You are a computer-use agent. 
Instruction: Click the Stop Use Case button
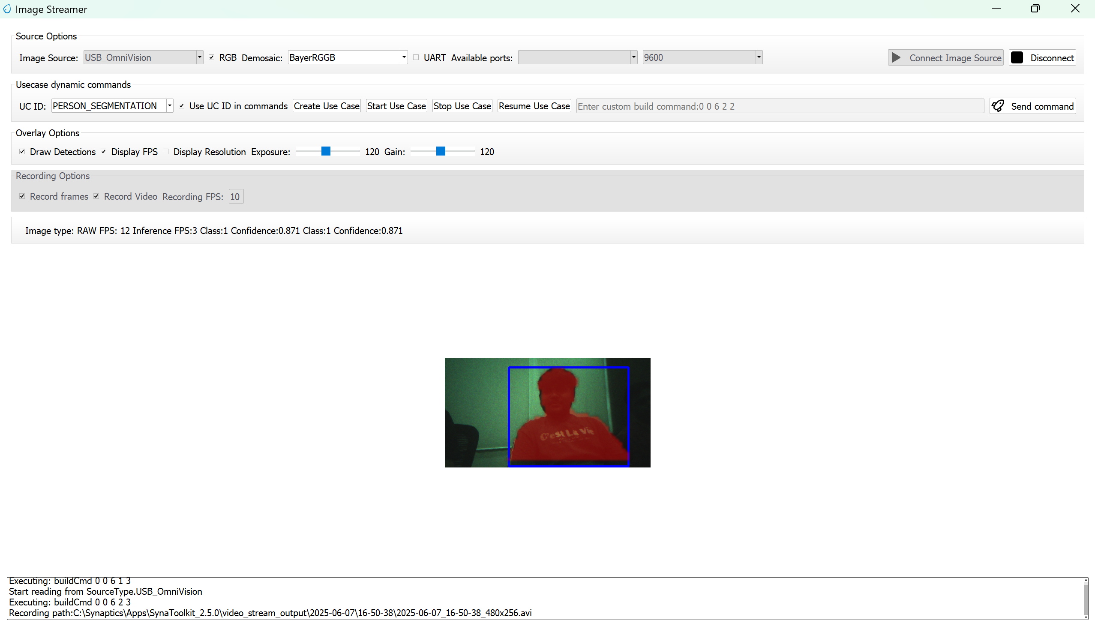click(x=462, y=105)
